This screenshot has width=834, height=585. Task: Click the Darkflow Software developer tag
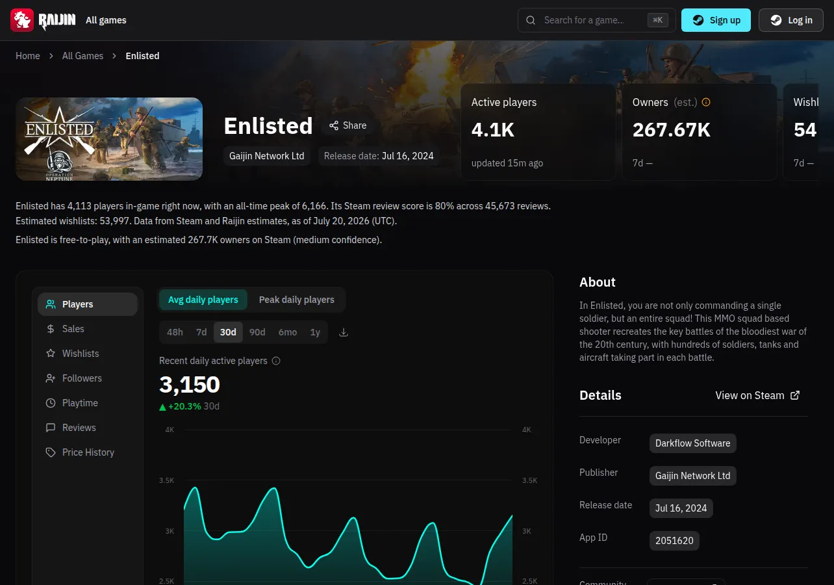point(692,443)
